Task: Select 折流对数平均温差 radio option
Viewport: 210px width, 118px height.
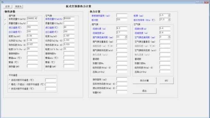Action: (9, 89)
